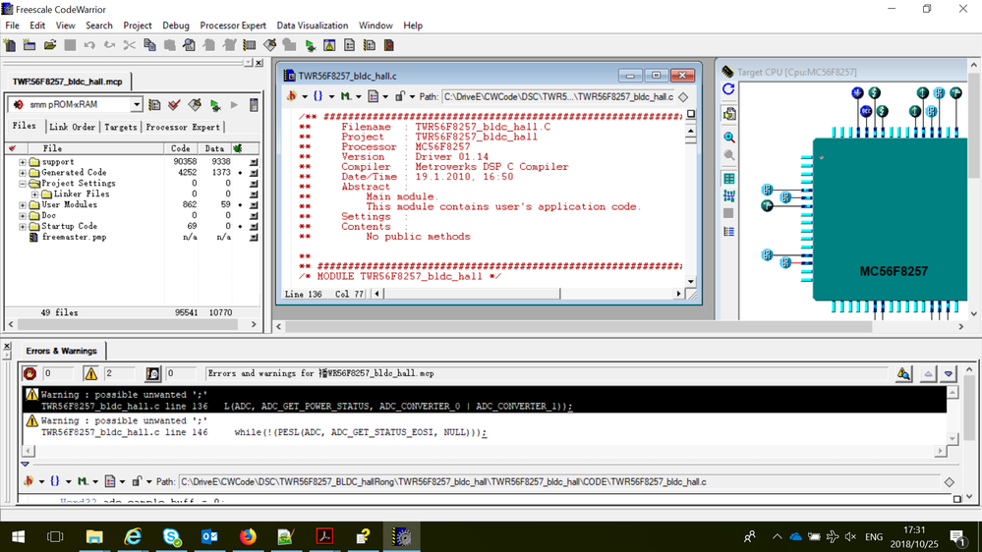Expand the Linker Files folder
Image resolution: width=982 pixels, height=552 pixels.
click(x=35, y=194)
